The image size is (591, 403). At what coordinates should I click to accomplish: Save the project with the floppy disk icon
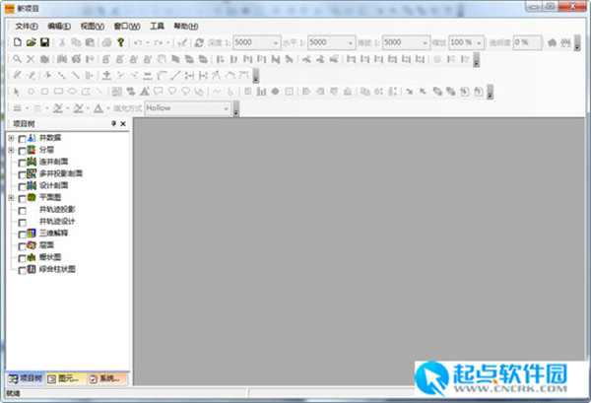point(44,42)
